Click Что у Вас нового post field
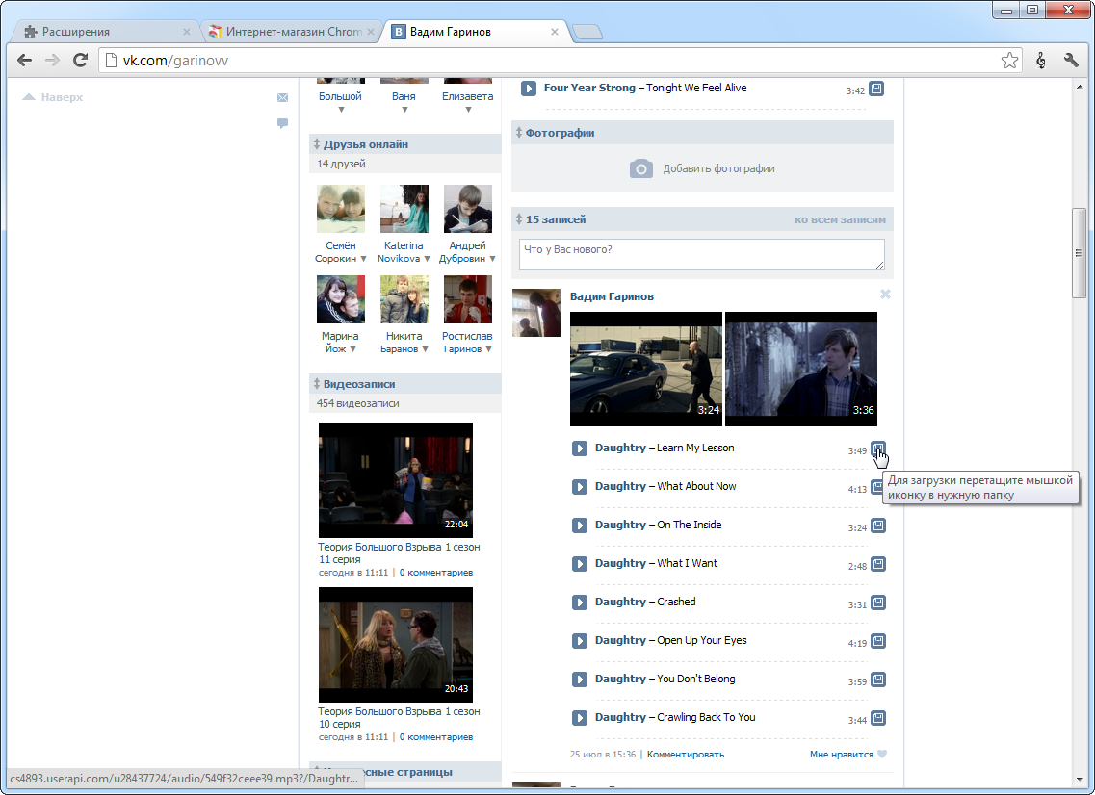Screen dimensions: 1095x795 [702, 255]
